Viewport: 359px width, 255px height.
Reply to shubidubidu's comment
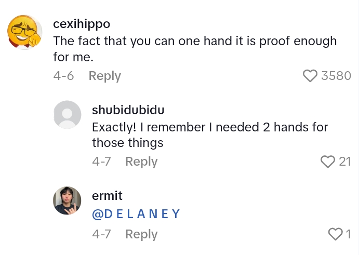tap(141, 162)
